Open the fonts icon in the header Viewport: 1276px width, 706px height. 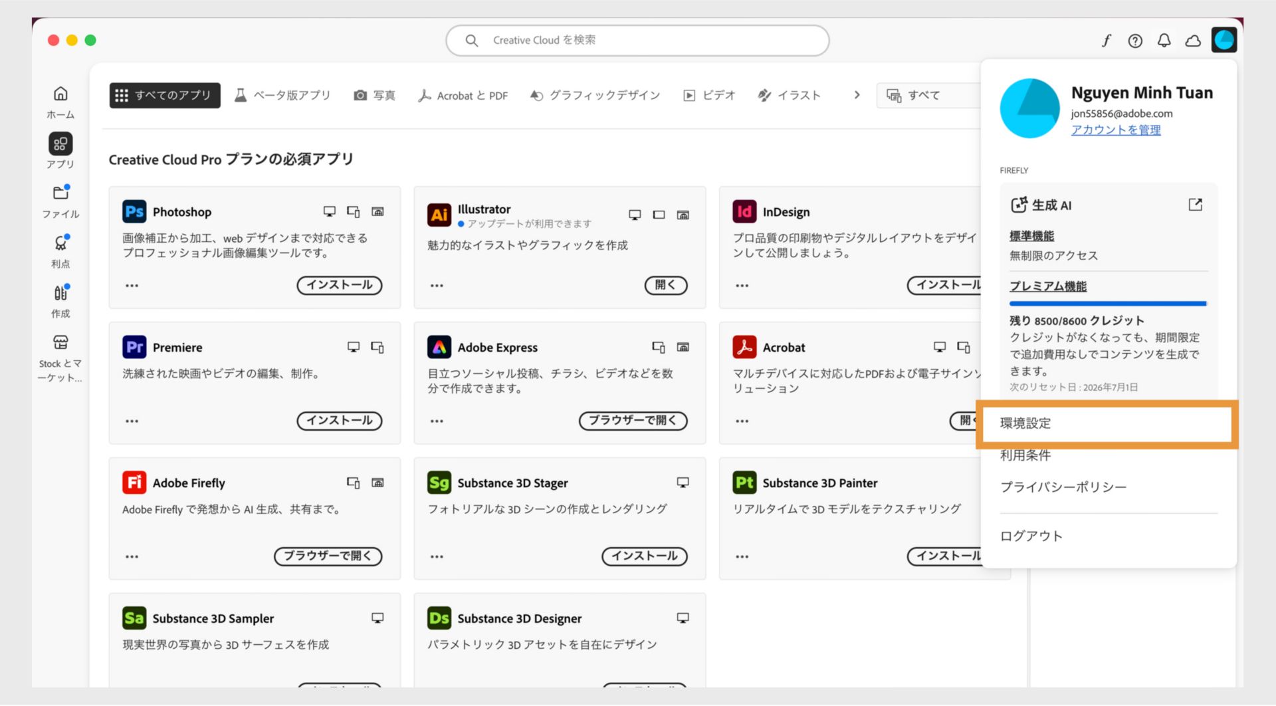(1106, 41)
